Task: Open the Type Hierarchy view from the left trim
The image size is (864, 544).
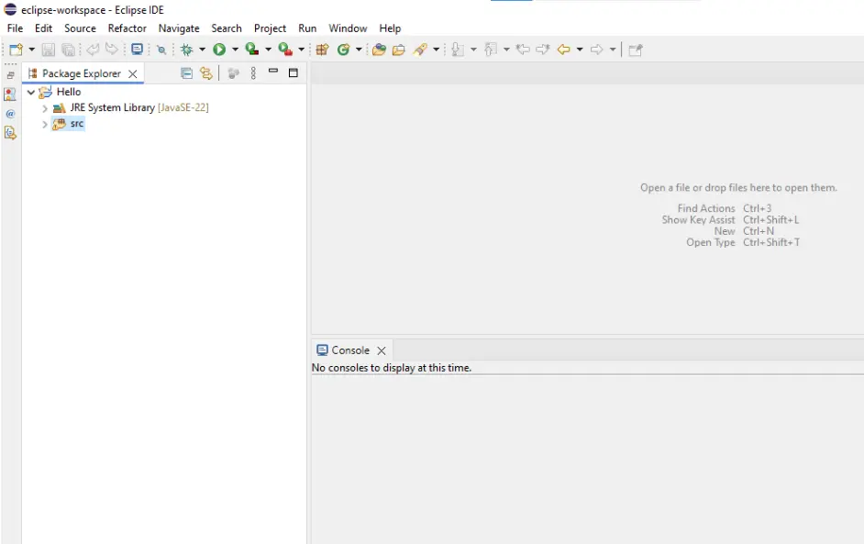Action: click(10, 94)
